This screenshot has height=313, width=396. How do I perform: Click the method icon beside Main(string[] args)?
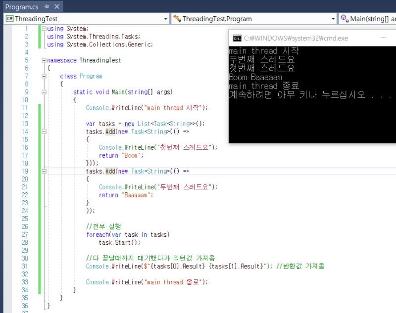pos(344,19)
